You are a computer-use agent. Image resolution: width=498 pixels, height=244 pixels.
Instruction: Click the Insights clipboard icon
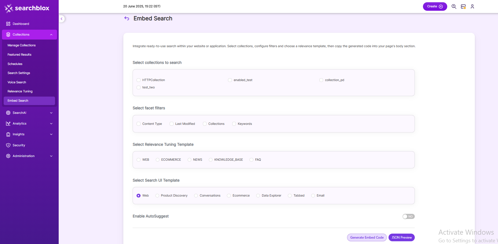pyautogui.click(x=8, y=134)
